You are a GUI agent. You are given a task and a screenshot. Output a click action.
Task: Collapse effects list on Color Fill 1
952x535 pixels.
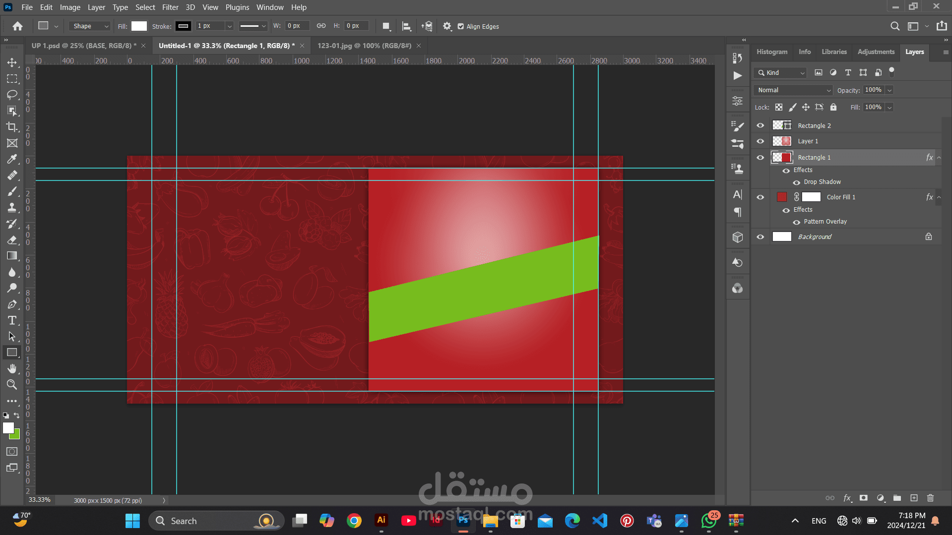(939, 197)
